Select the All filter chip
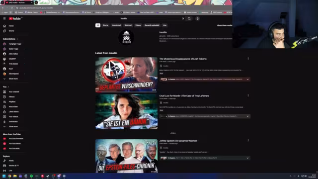 98,25
